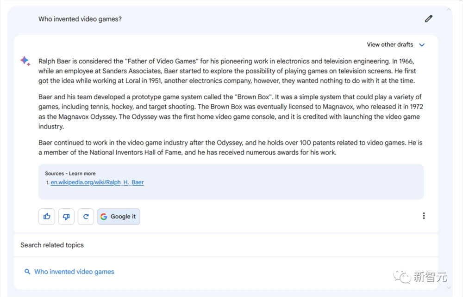Click the Bard sparkle logo icon

point(25,61)
